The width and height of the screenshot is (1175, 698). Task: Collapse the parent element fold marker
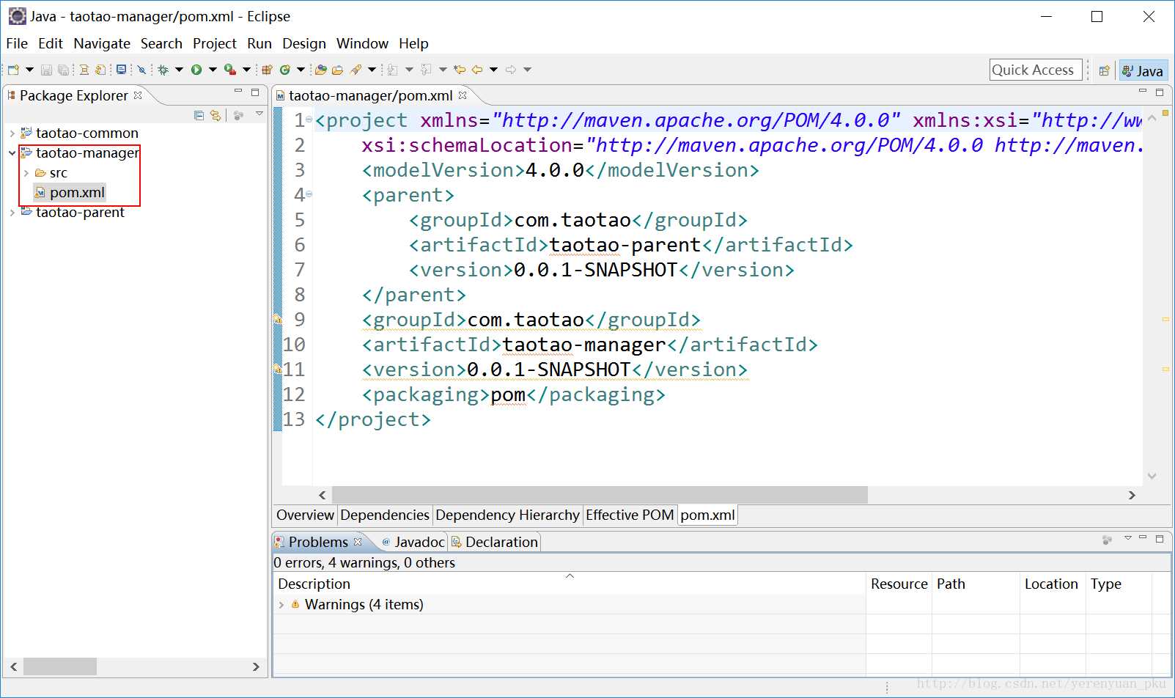tap(309, 194)
